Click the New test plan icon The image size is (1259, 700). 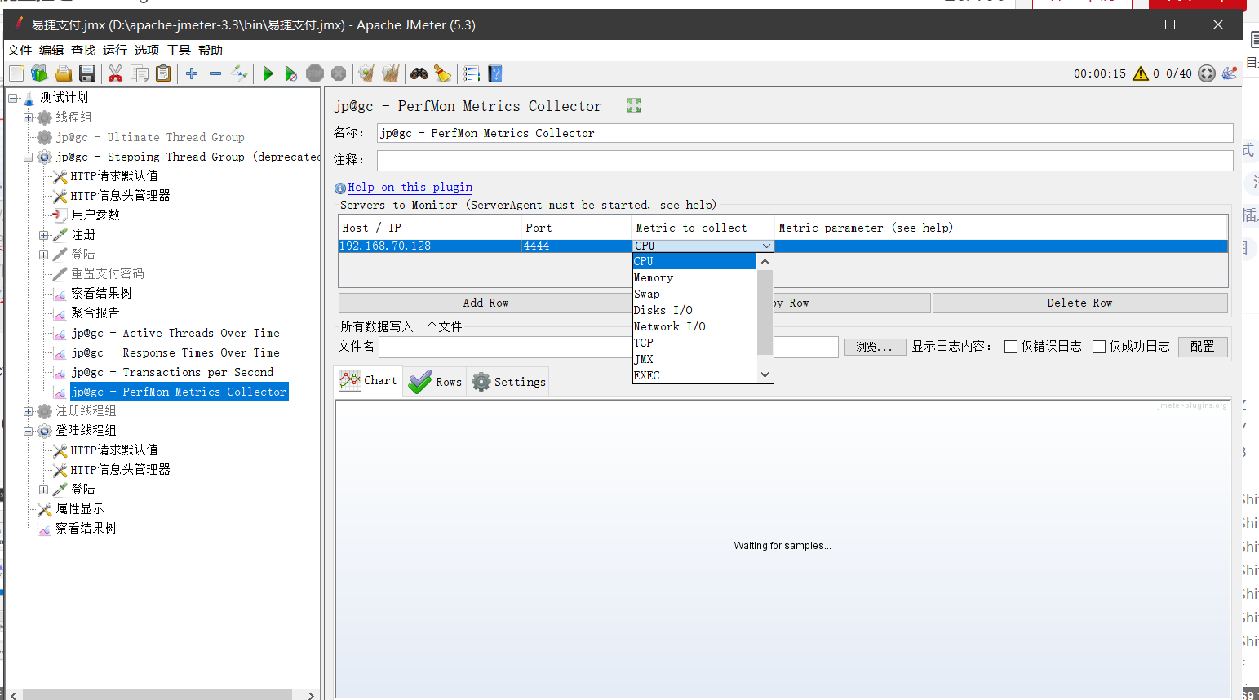16,73
